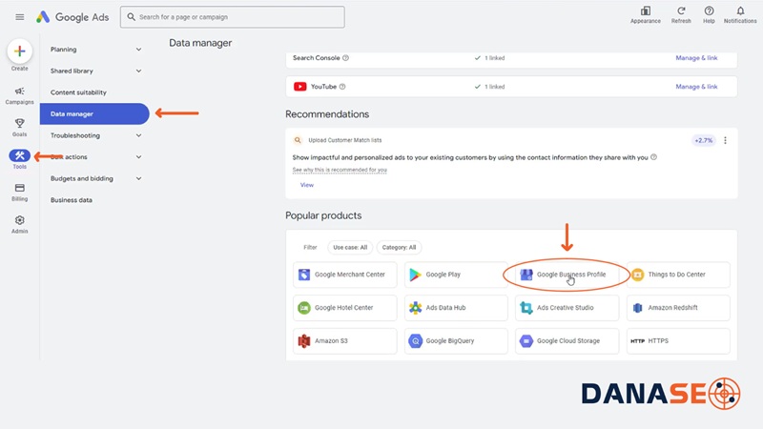Select the Ads Creative Studio card
Image resolution: width=763 pixels, height=429 pixels.
coord(567,307)
